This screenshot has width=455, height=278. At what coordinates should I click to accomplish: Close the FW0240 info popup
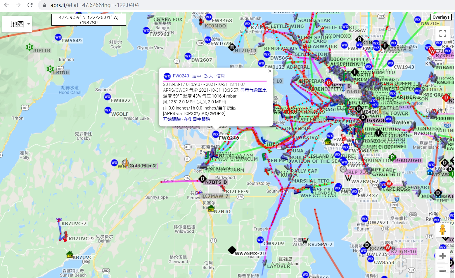pyautogui.click(x=269, y=71)
